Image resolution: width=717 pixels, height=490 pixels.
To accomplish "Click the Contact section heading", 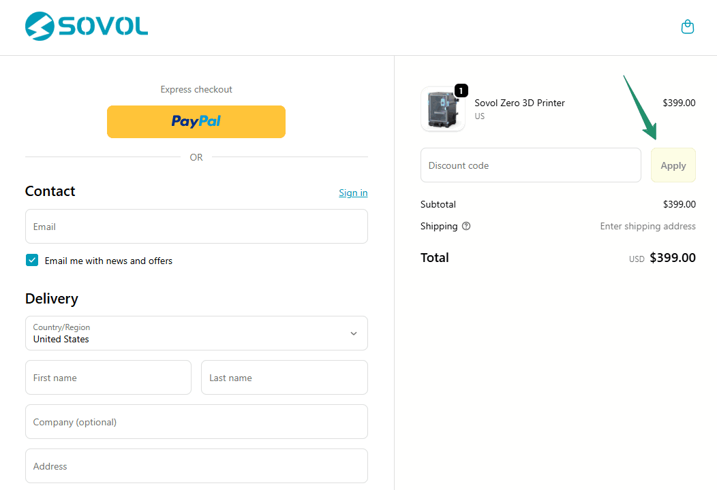I will [50, 191].
